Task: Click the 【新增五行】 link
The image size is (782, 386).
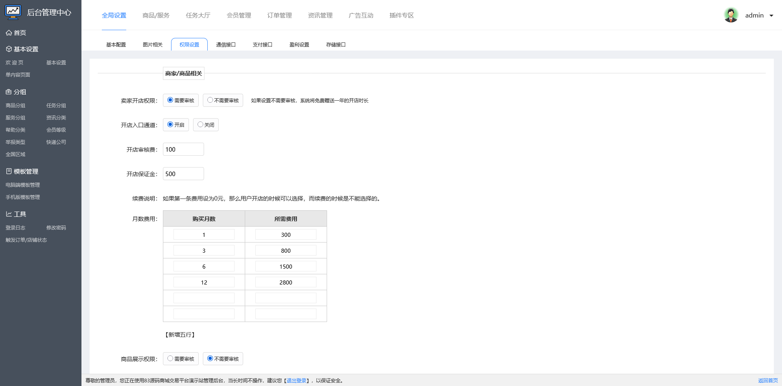Action: [180, 335]
